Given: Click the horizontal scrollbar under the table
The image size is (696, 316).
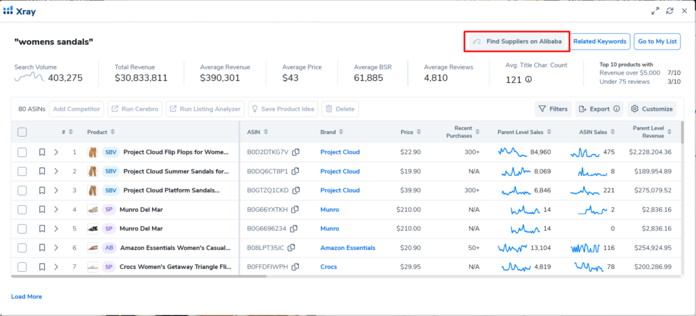Looking at the screenshot, I should coord(139,277).
